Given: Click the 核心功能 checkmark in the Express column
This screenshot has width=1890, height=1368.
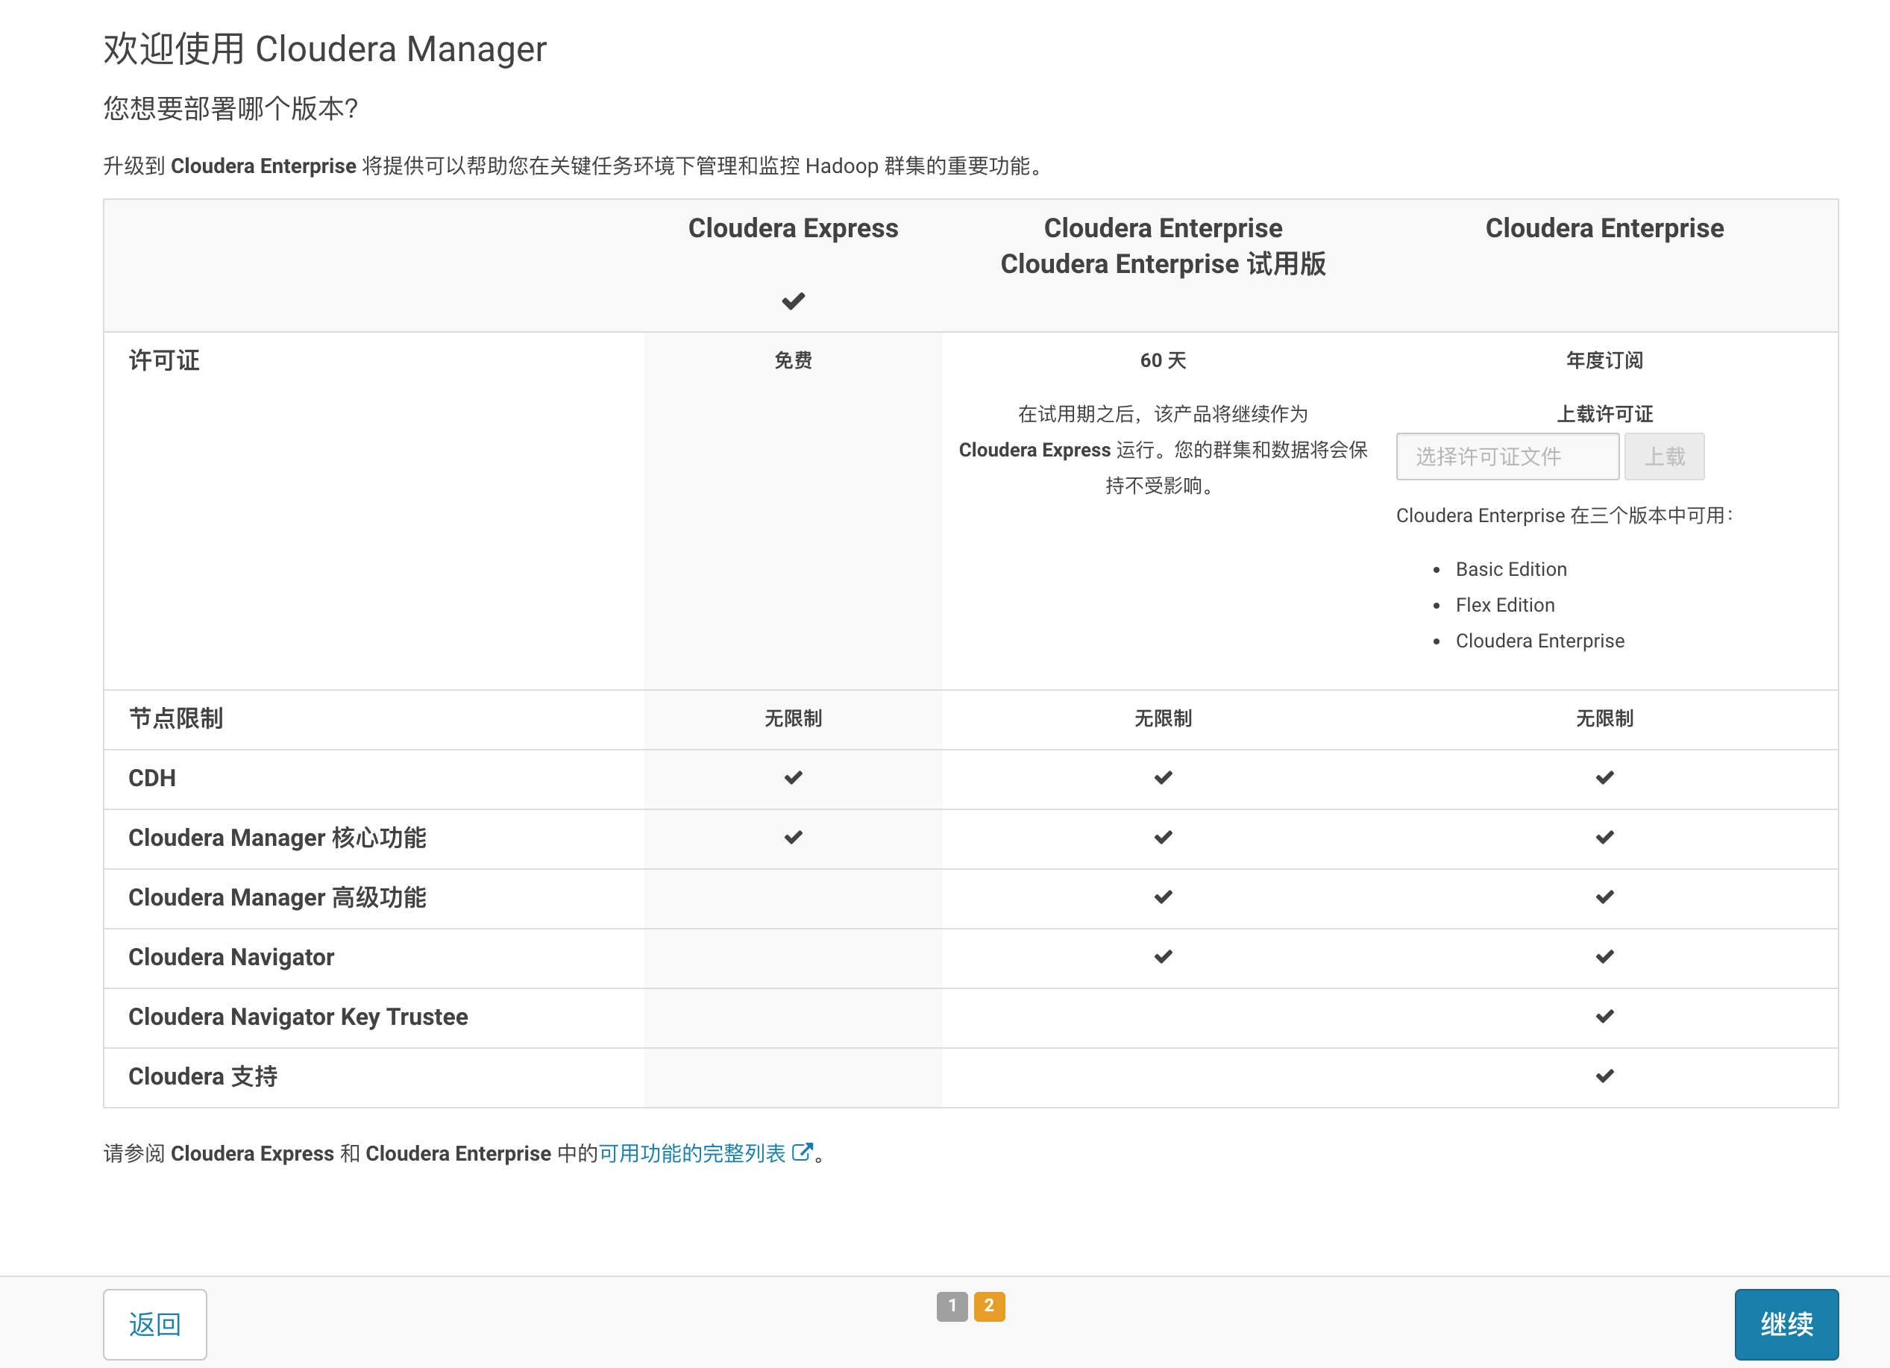Looking at the screenshot, I should pyautogui.click(x=793, y=837).
